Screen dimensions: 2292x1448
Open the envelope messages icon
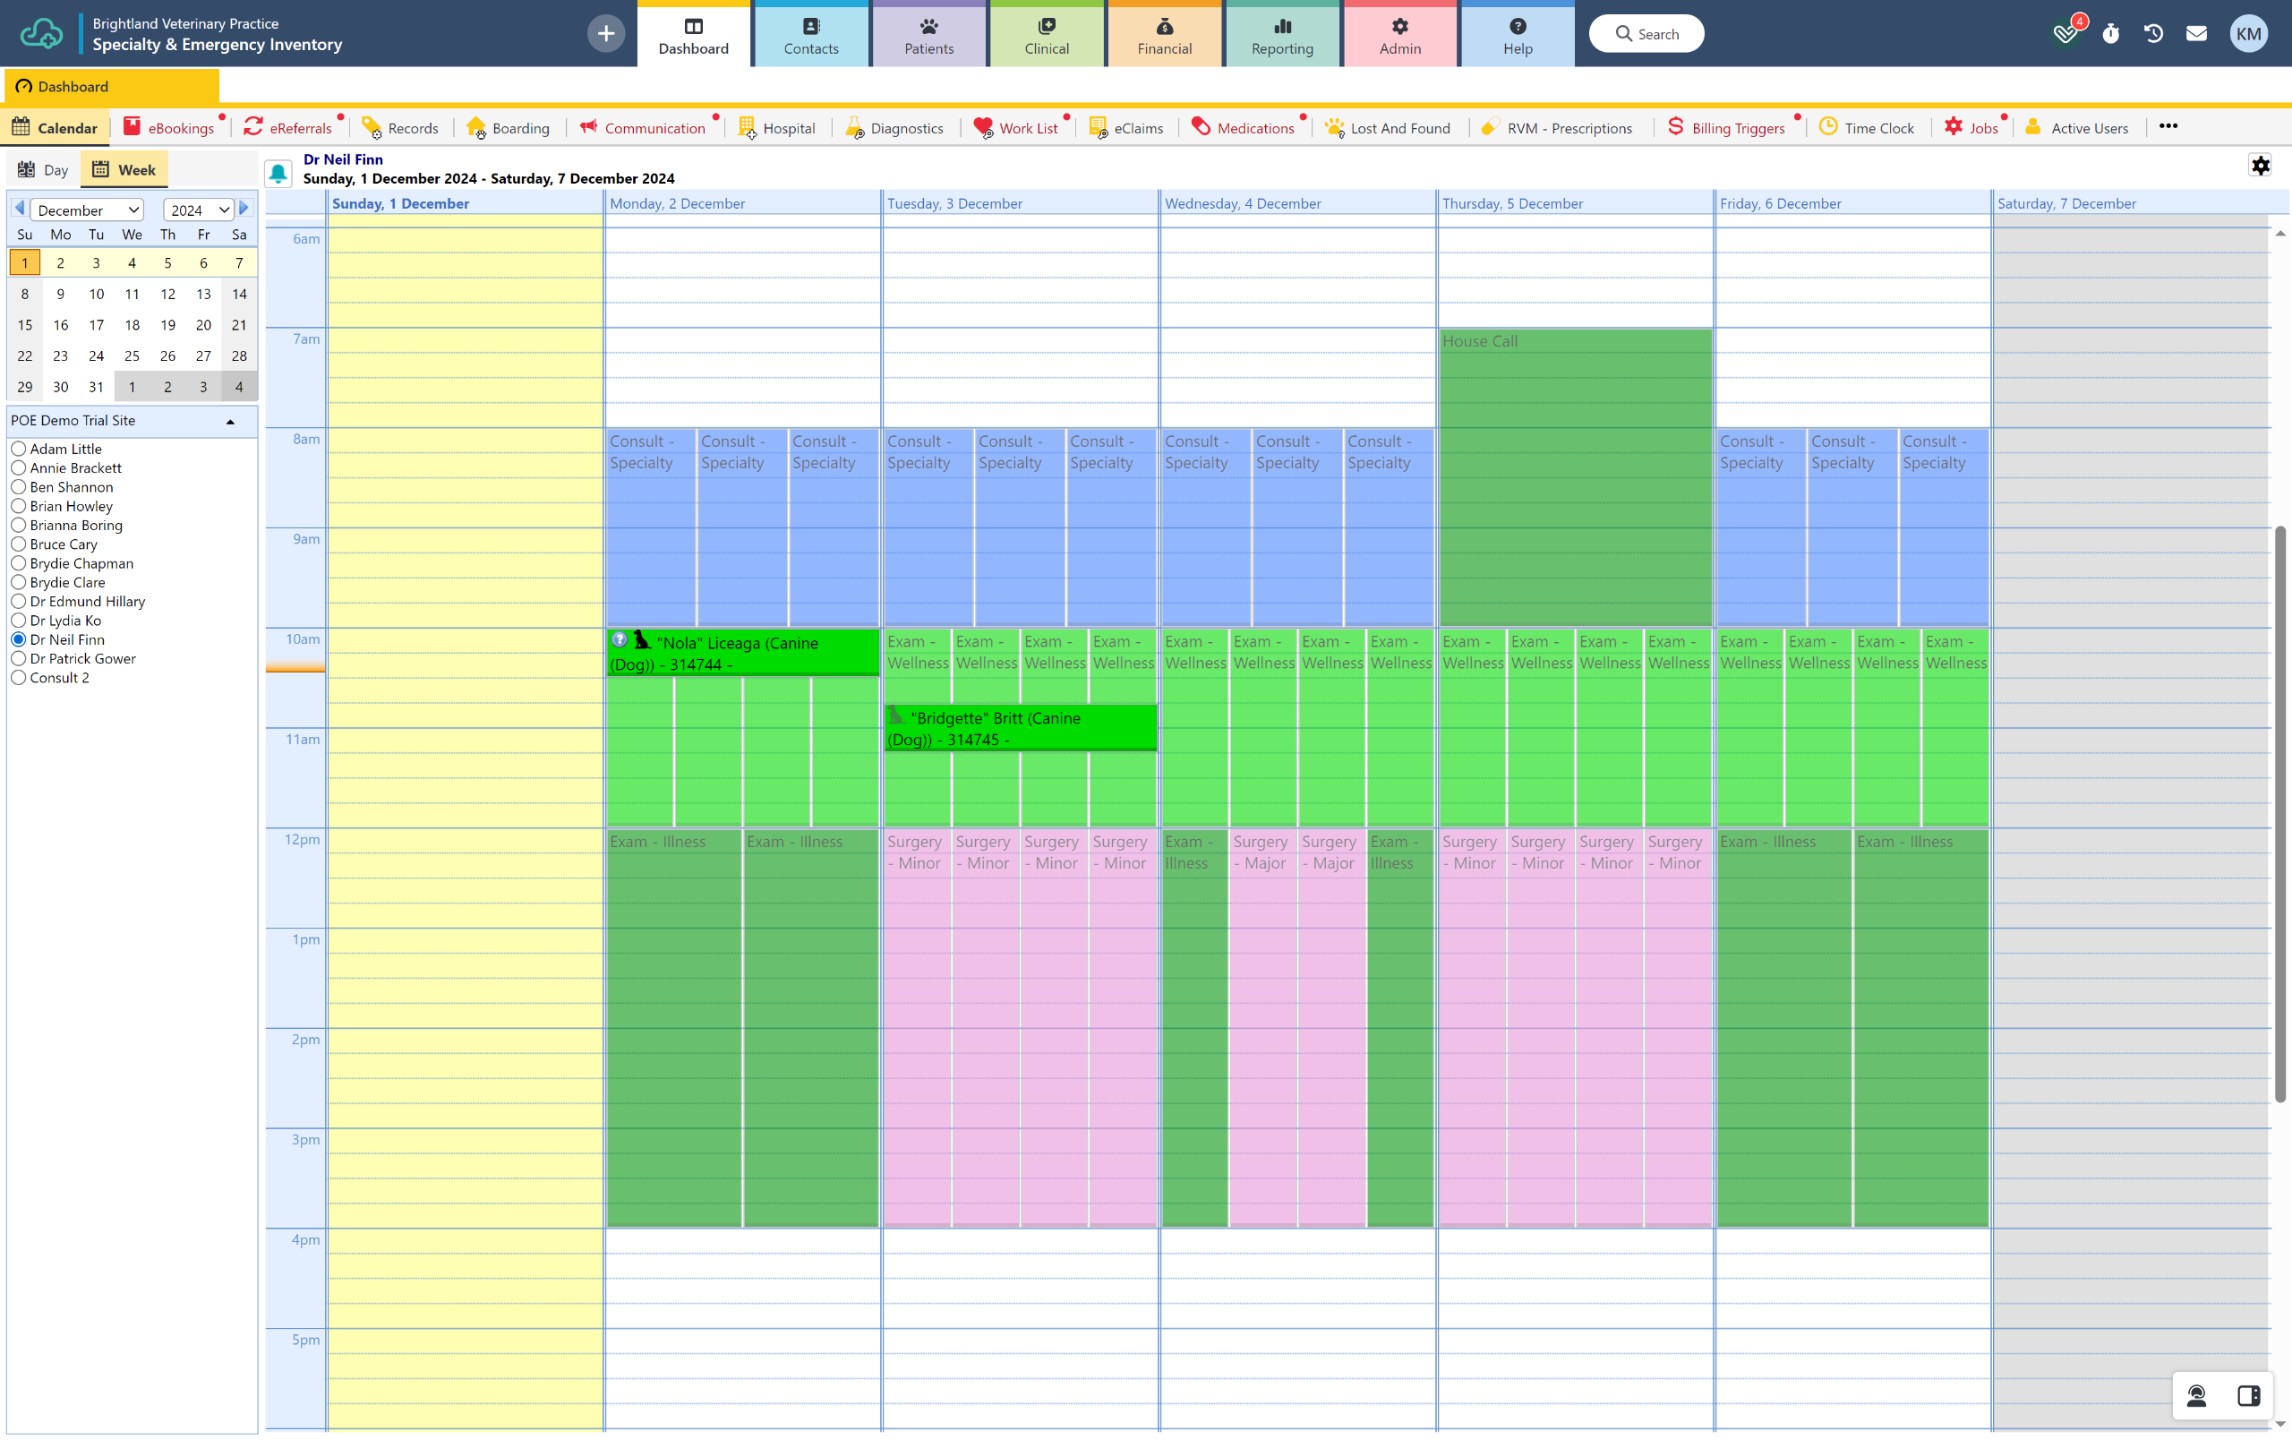tap(2196, 34)
